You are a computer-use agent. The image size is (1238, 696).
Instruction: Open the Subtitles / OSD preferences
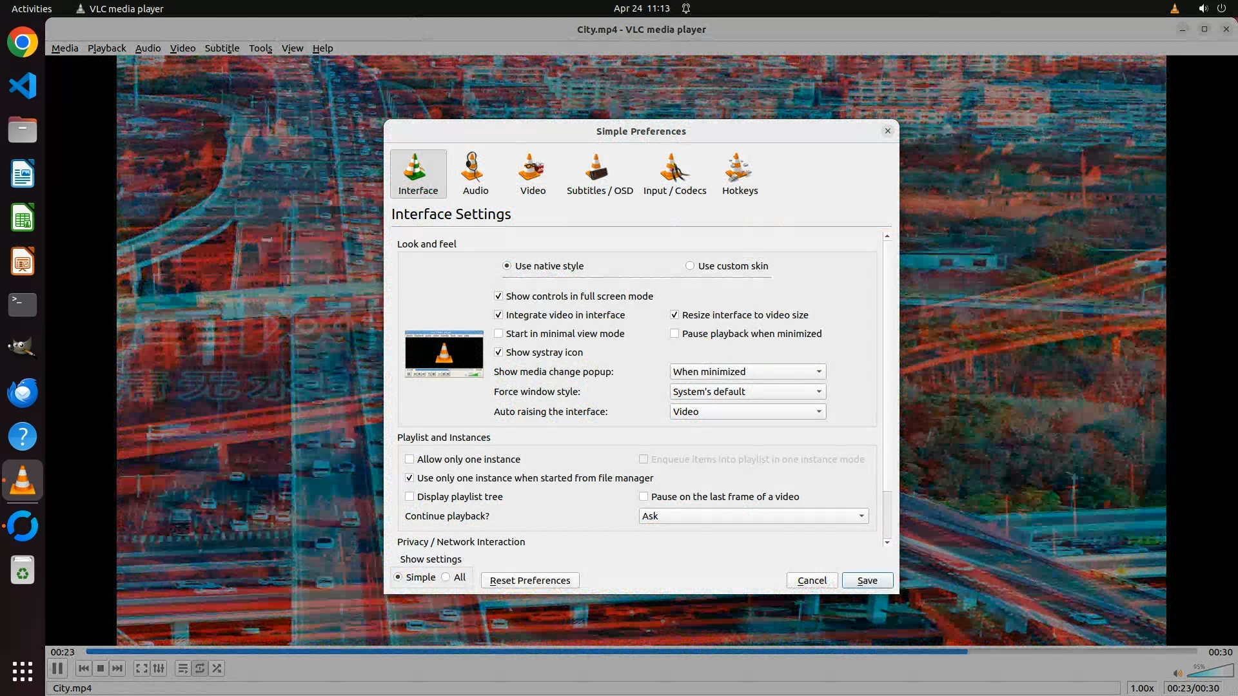tap(599, 174)
